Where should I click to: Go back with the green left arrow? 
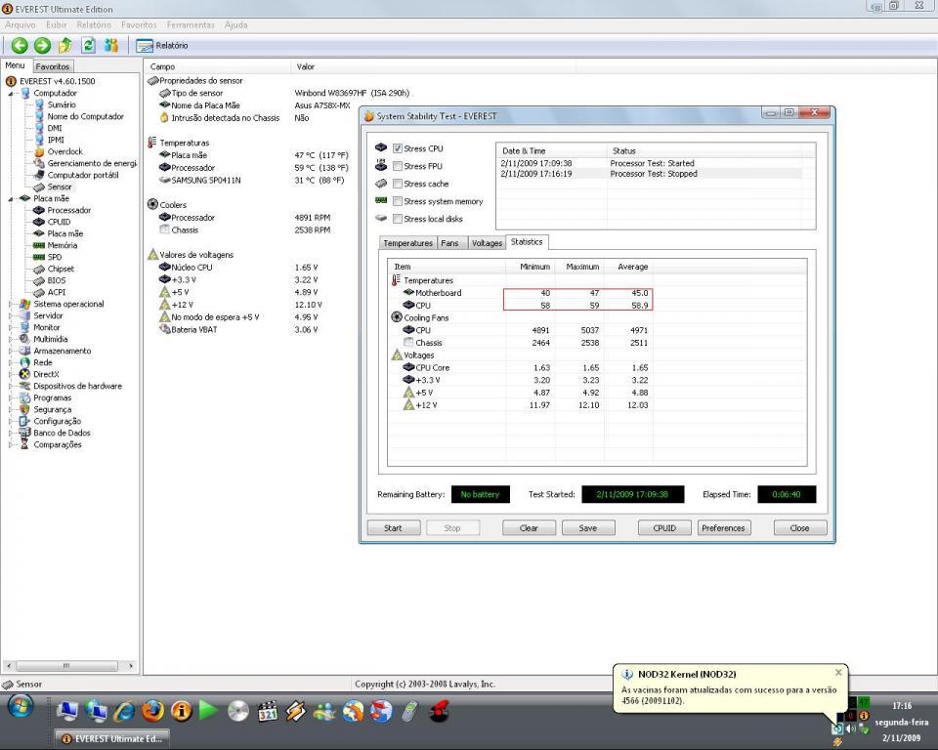point(20,46)
